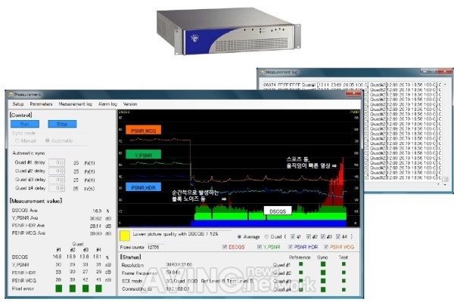Click Quad #2 Reference status indicator
The width and height of the screenshot is (454, 302).
pos(301,273)
